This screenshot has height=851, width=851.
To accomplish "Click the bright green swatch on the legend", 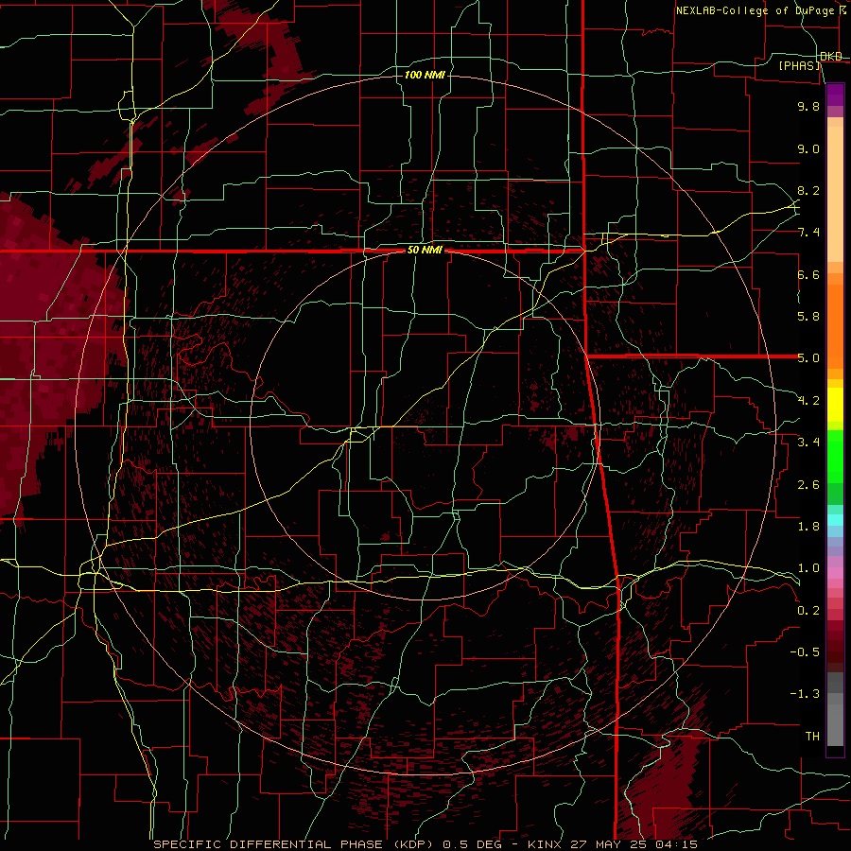I will click(x=835, y=456).
